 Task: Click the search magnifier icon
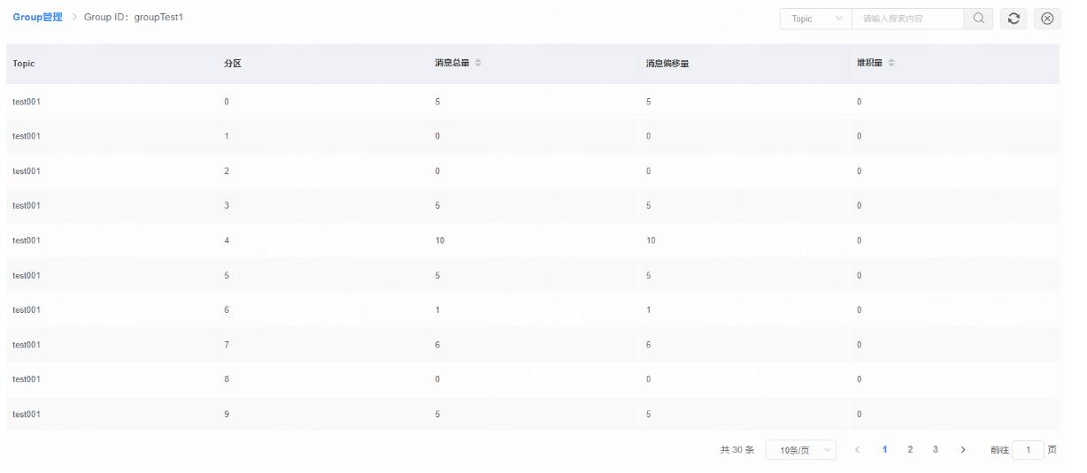[978, 19]
